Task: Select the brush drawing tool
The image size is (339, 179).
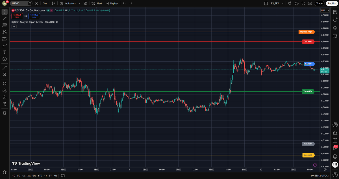Action: (x=5, y=46)
